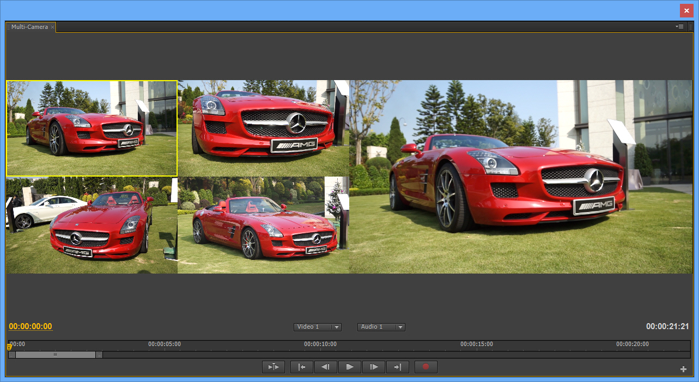Close the Multi-Camera tab

53,27
